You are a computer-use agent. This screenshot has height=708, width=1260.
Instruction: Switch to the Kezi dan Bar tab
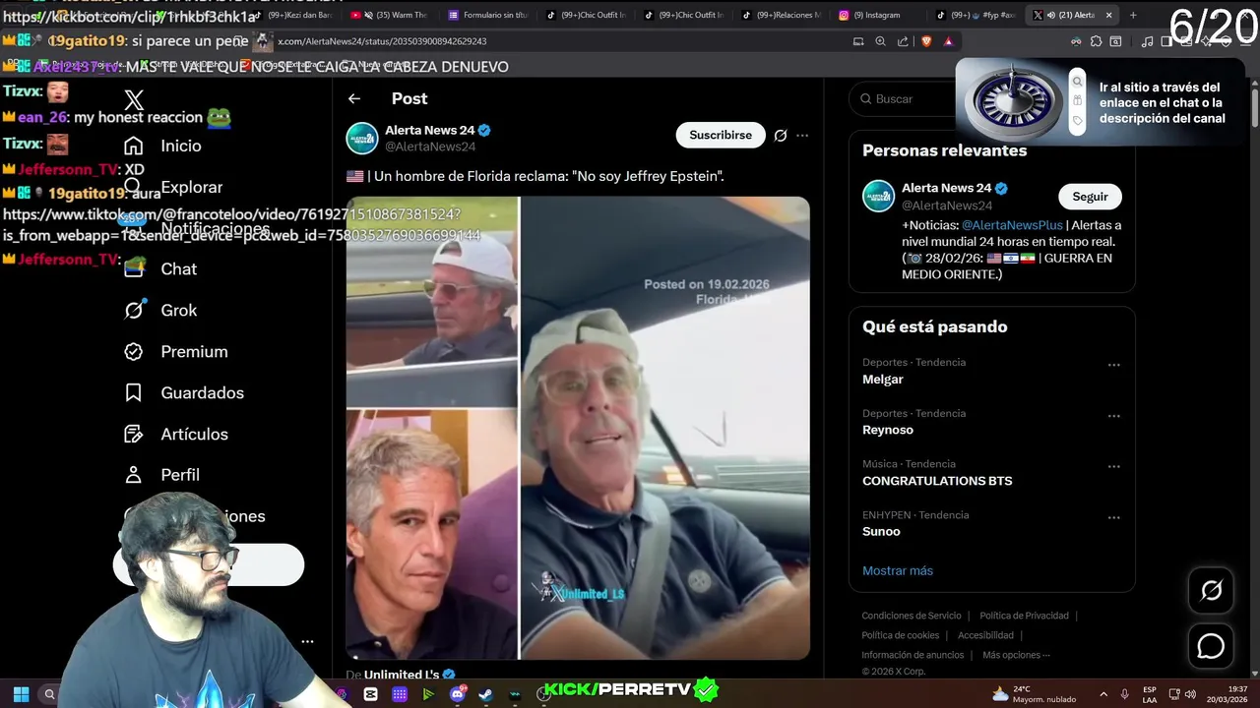click(295, 15)
